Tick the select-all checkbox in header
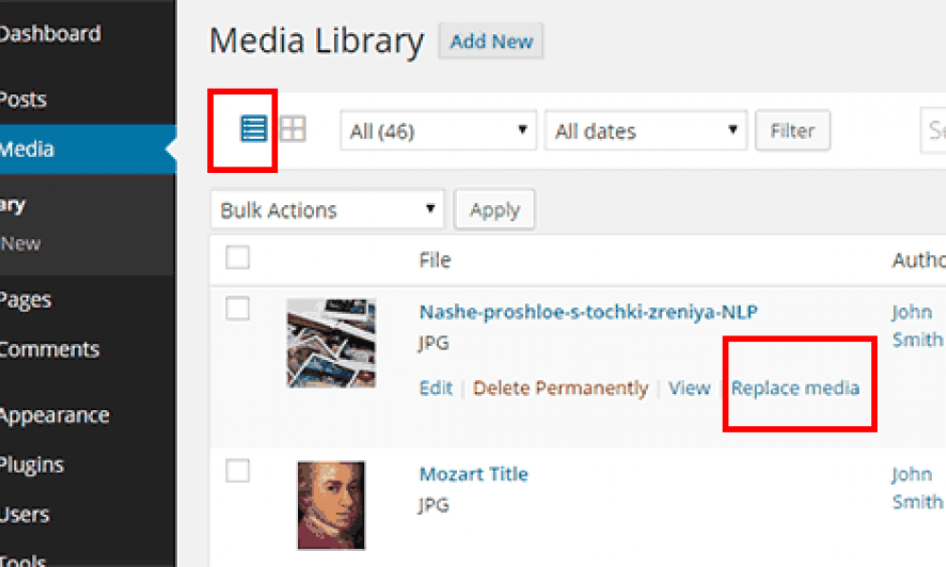This screenshot has width=946, height=567. [x=238, y=257]
